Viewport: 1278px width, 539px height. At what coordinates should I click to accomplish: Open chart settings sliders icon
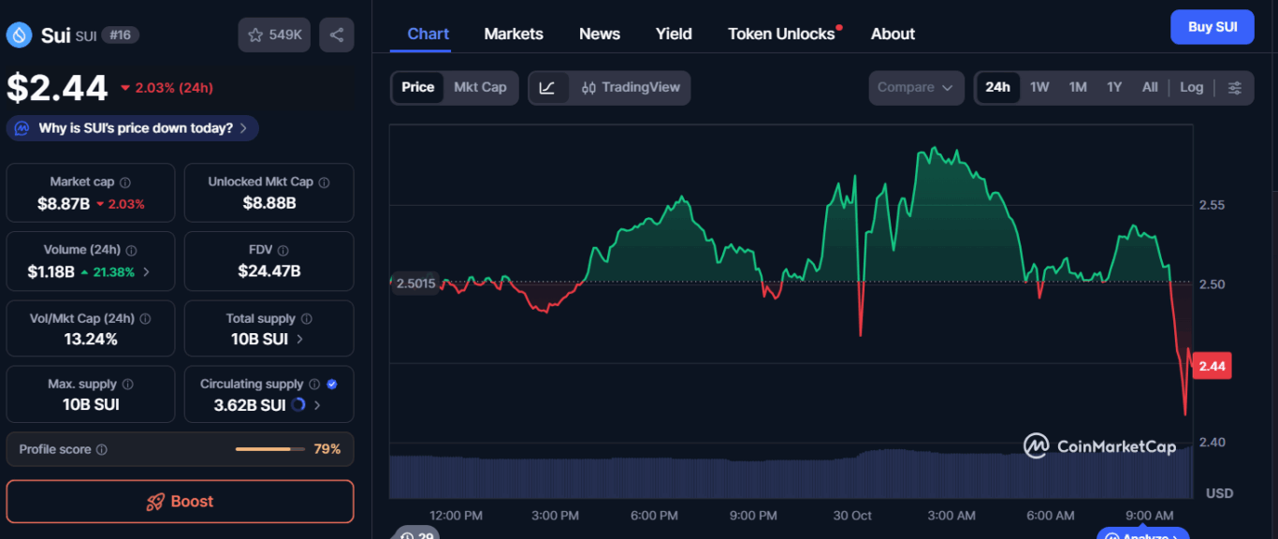[x=1235, y=88]
